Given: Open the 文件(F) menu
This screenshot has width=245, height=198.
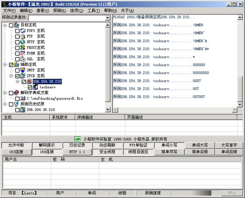Looking at the screenshot, I should [10, 11].
